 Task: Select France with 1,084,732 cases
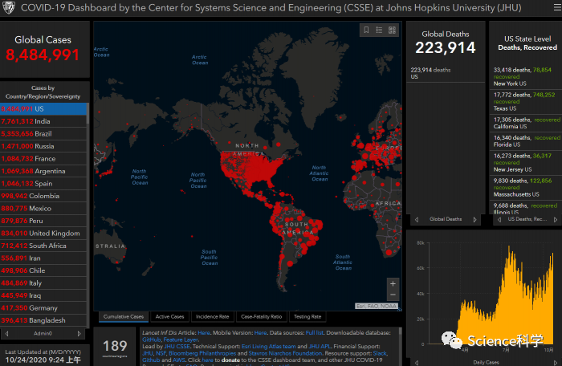click(x=43, y=158)
